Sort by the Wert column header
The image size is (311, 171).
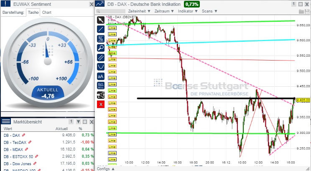[8, 128]
